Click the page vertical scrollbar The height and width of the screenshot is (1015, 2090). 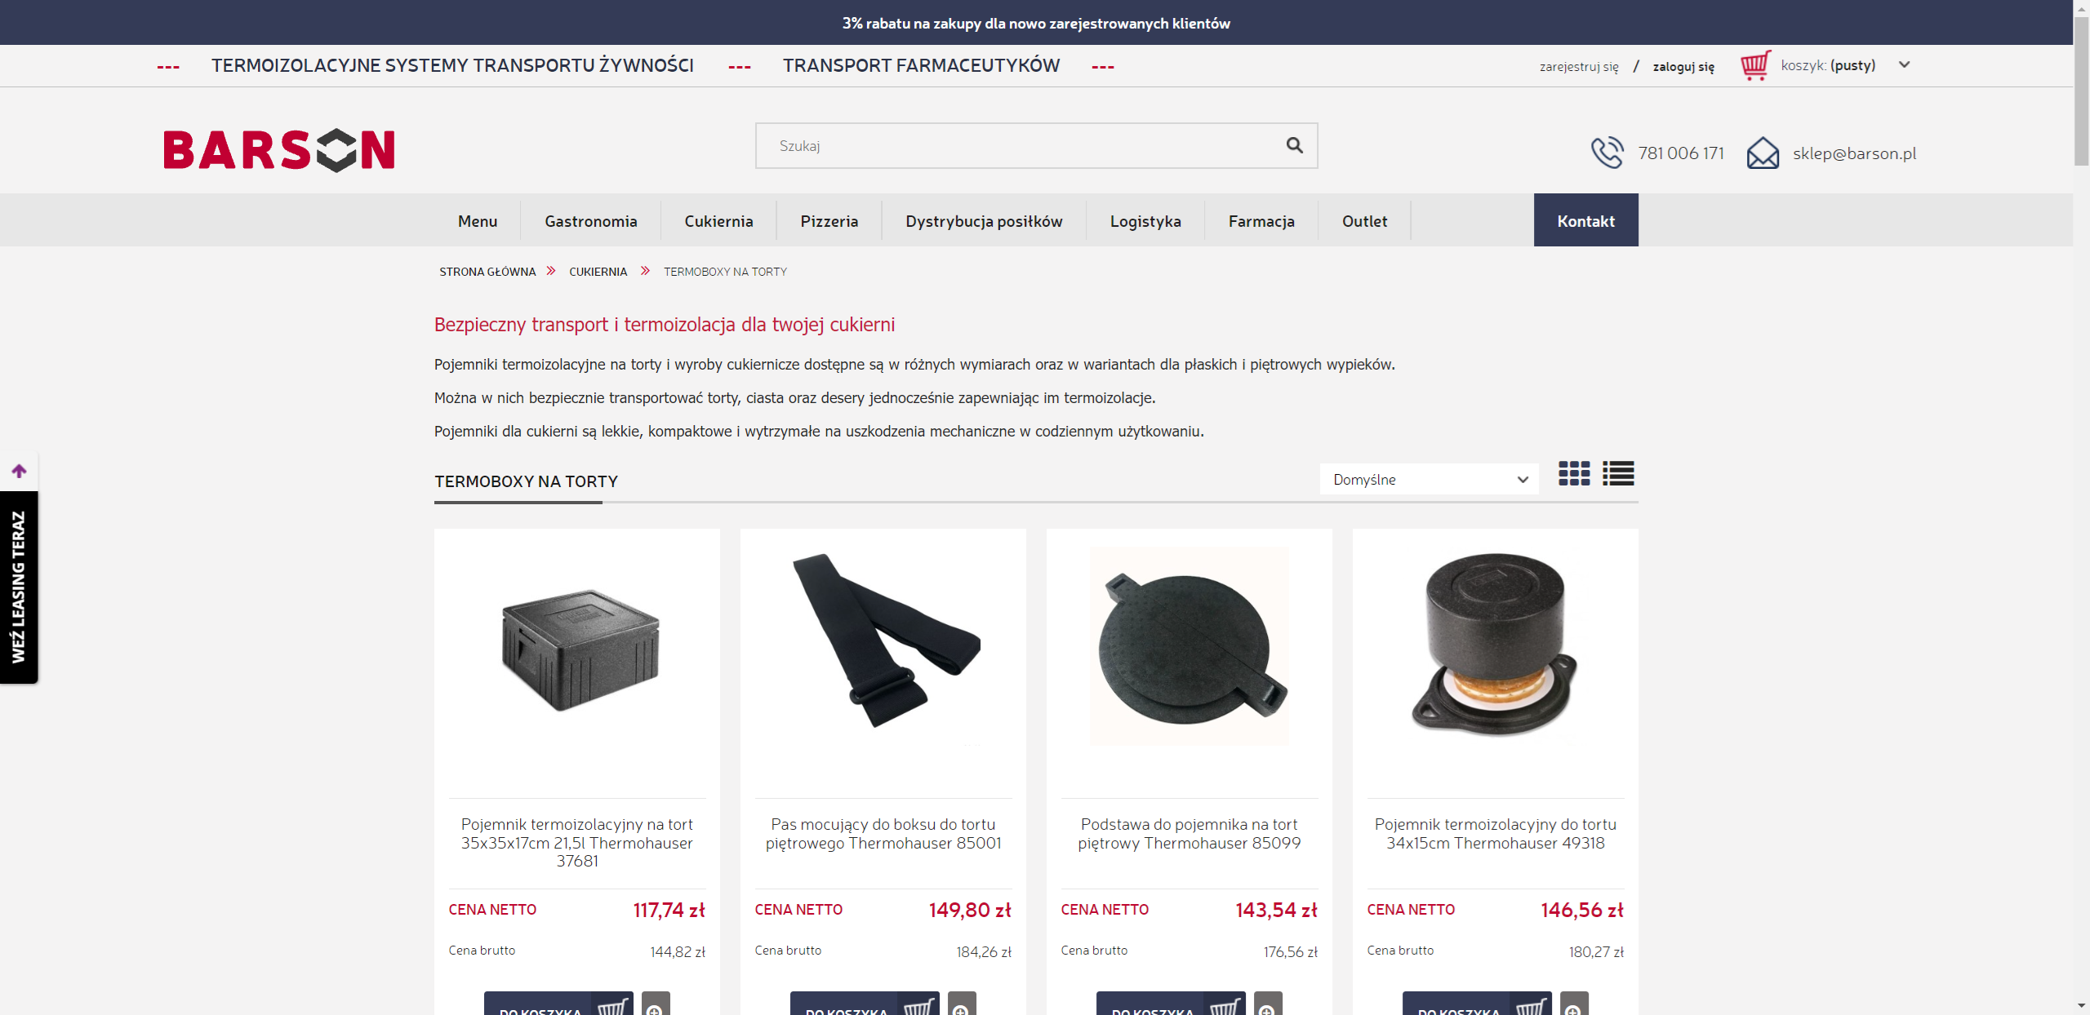(x=2081, y=90)
